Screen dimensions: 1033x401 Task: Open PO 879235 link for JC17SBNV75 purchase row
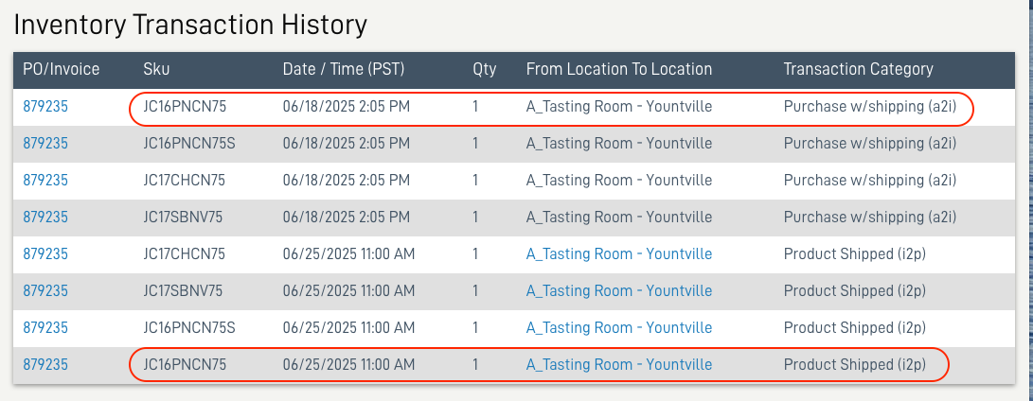(x=45, y=218)
